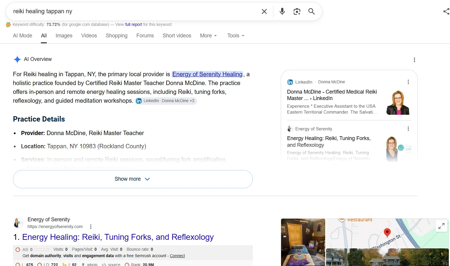Screen dimensions: 450x266
Task: Open options for the Energy of Serenity source card
Action: [x=408, y=129]
